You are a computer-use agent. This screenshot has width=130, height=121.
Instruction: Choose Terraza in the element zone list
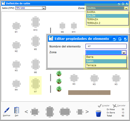(x=106, y=65)
